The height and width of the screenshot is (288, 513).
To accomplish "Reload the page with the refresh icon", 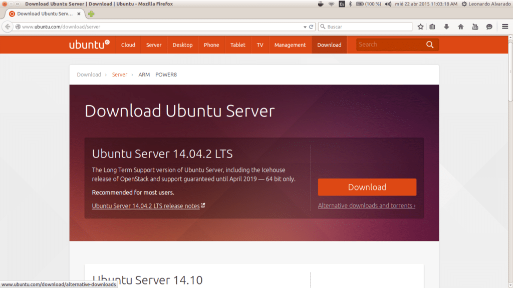I will pyautogui.click(x=311, y=27).
